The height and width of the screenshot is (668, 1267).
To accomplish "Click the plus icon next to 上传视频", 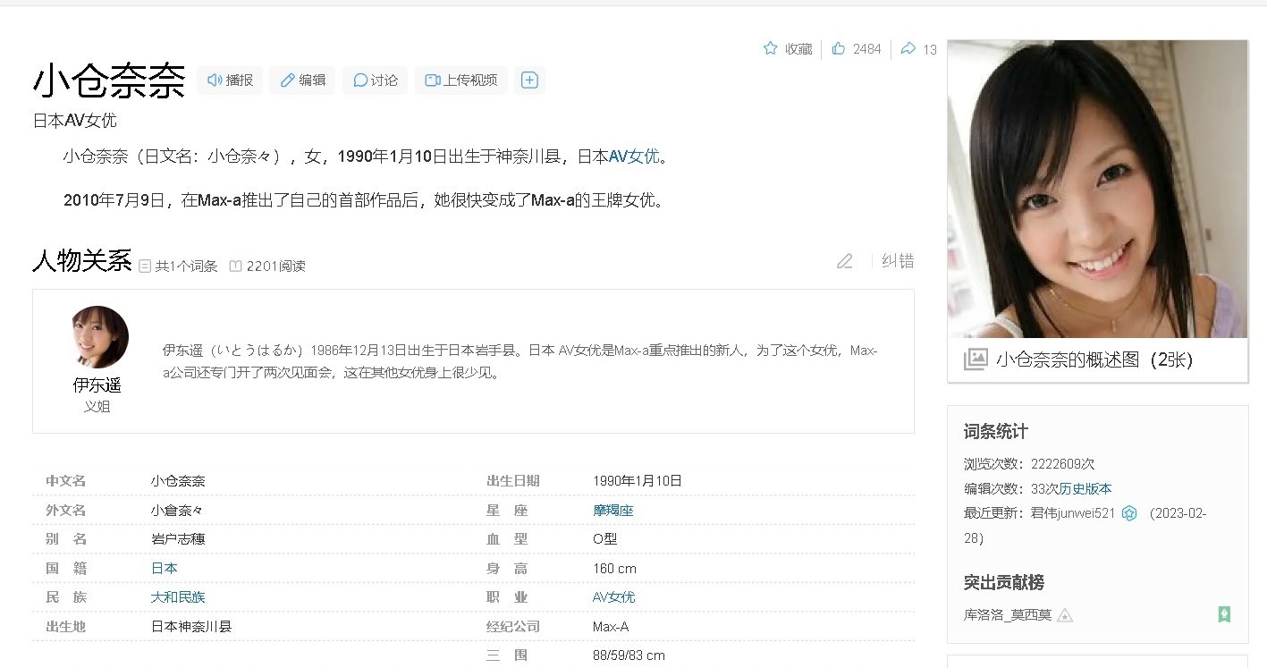I will click(x=529, y=80).
